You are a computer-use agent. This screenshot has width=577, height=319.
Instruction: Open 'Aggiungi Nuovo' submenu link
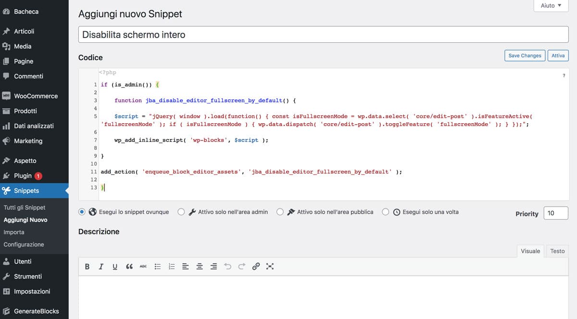[25, 220]
